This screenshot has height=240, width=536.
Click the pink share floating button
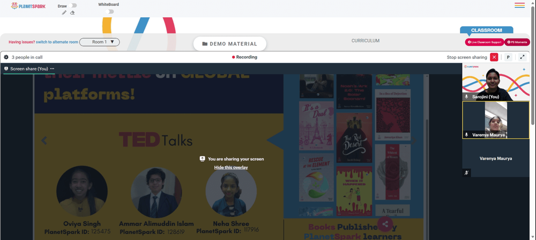385,224
